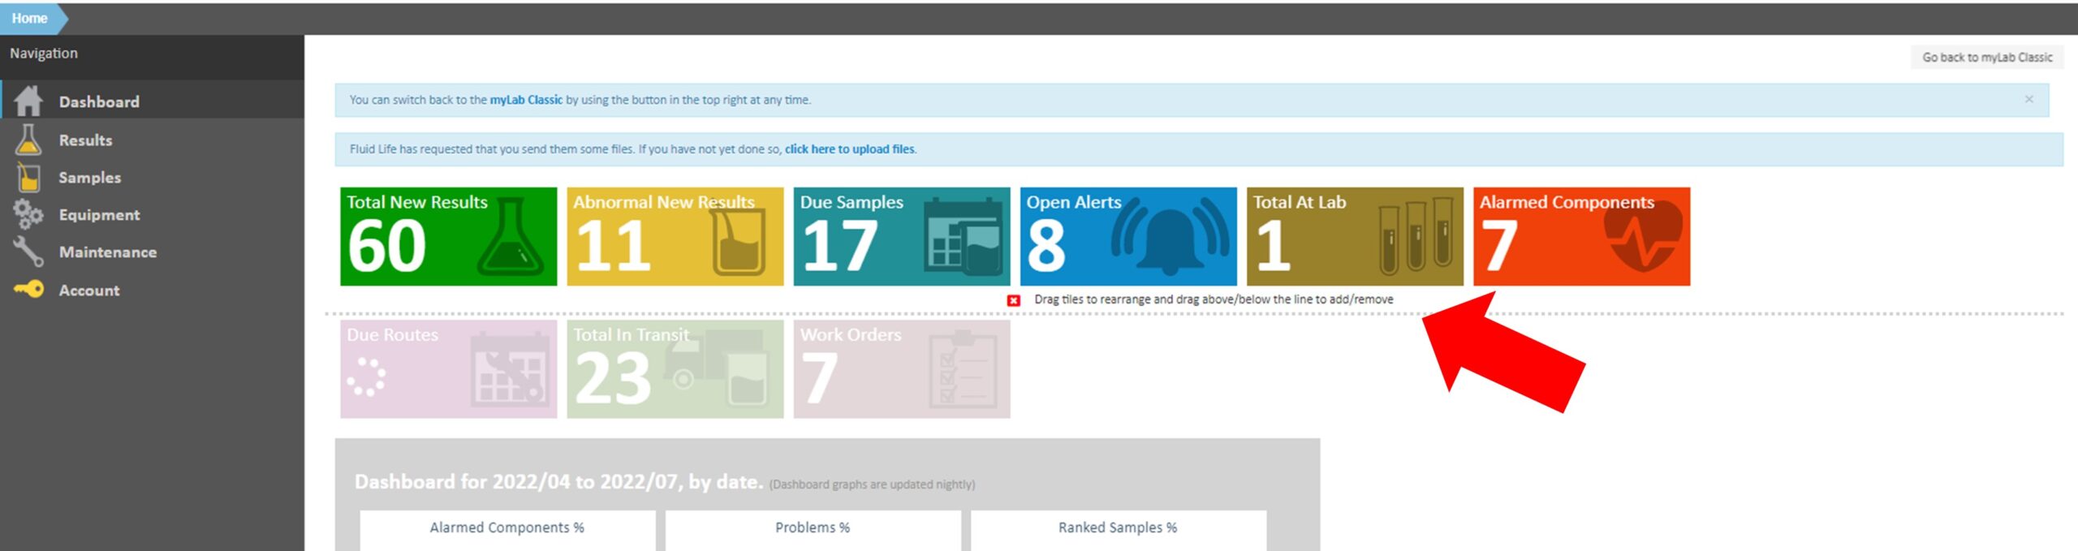Click the Samples beaker icon in sidebar
This screenshot has height=551, width=2078.
click(28, 177)
